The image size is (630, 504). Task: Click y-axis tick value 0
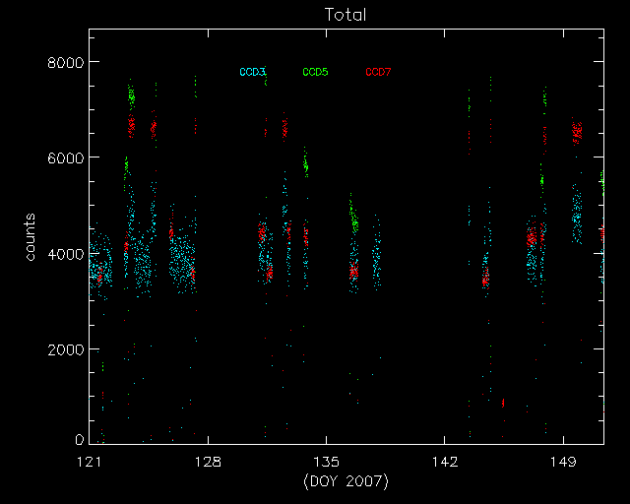[80, 440]
